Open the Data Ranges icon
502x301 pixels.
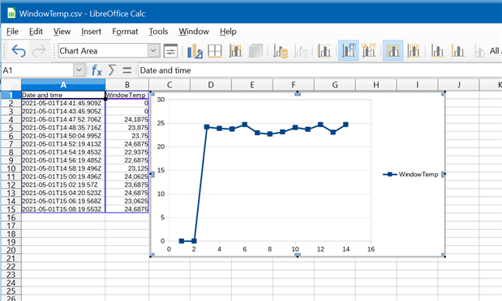click(281, 51)
